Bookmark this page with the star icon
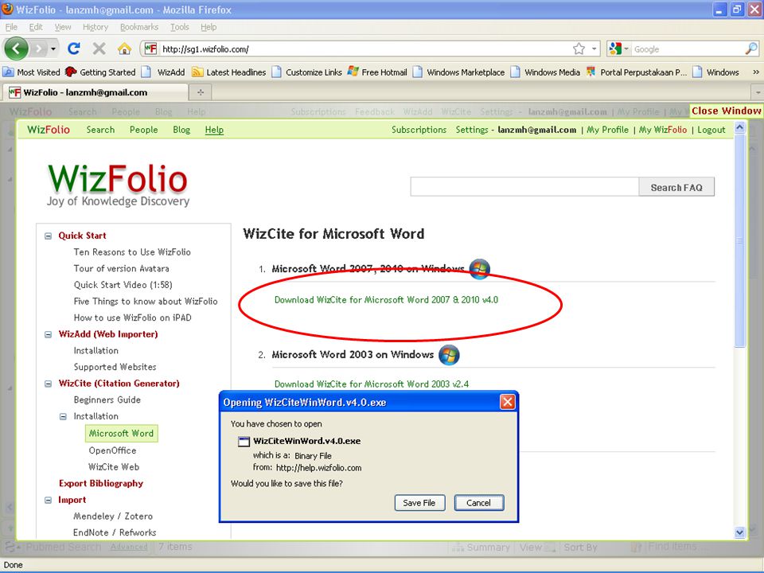 point(579,49)
